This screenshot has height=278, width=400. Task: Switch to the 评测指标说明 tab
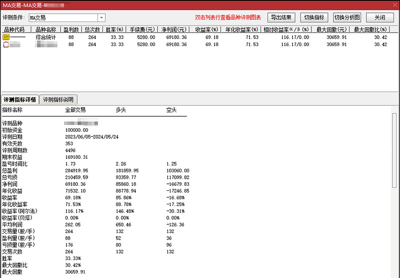[x=58, y=100]
